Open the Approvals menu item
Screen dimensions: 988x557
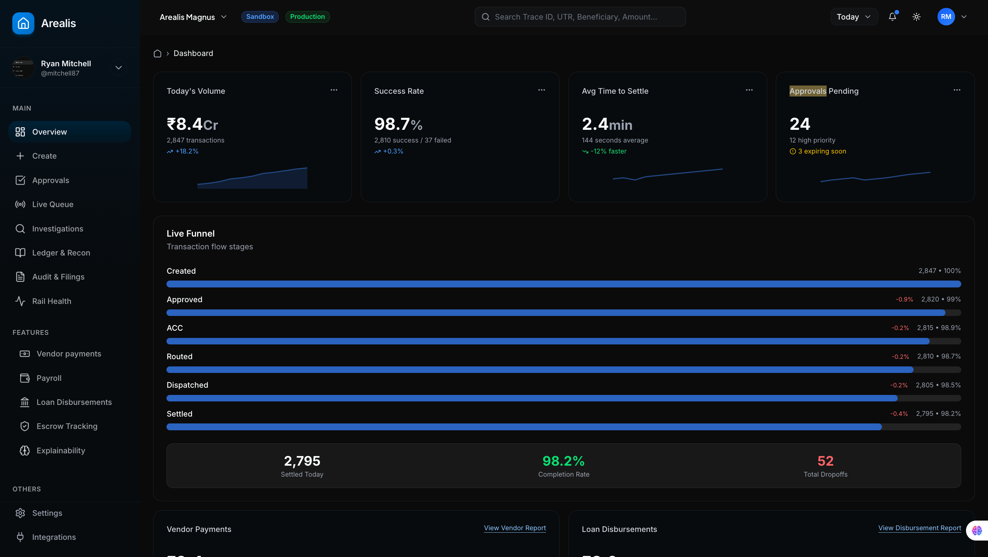[x=50, y=180]
